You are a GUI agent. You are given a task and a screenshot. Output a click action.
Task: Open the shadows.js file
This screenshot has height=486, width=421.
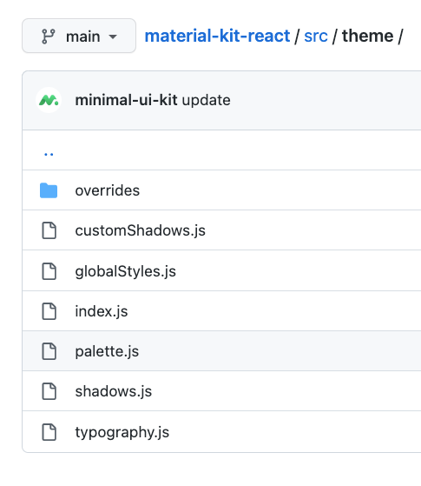pos(114,391)
